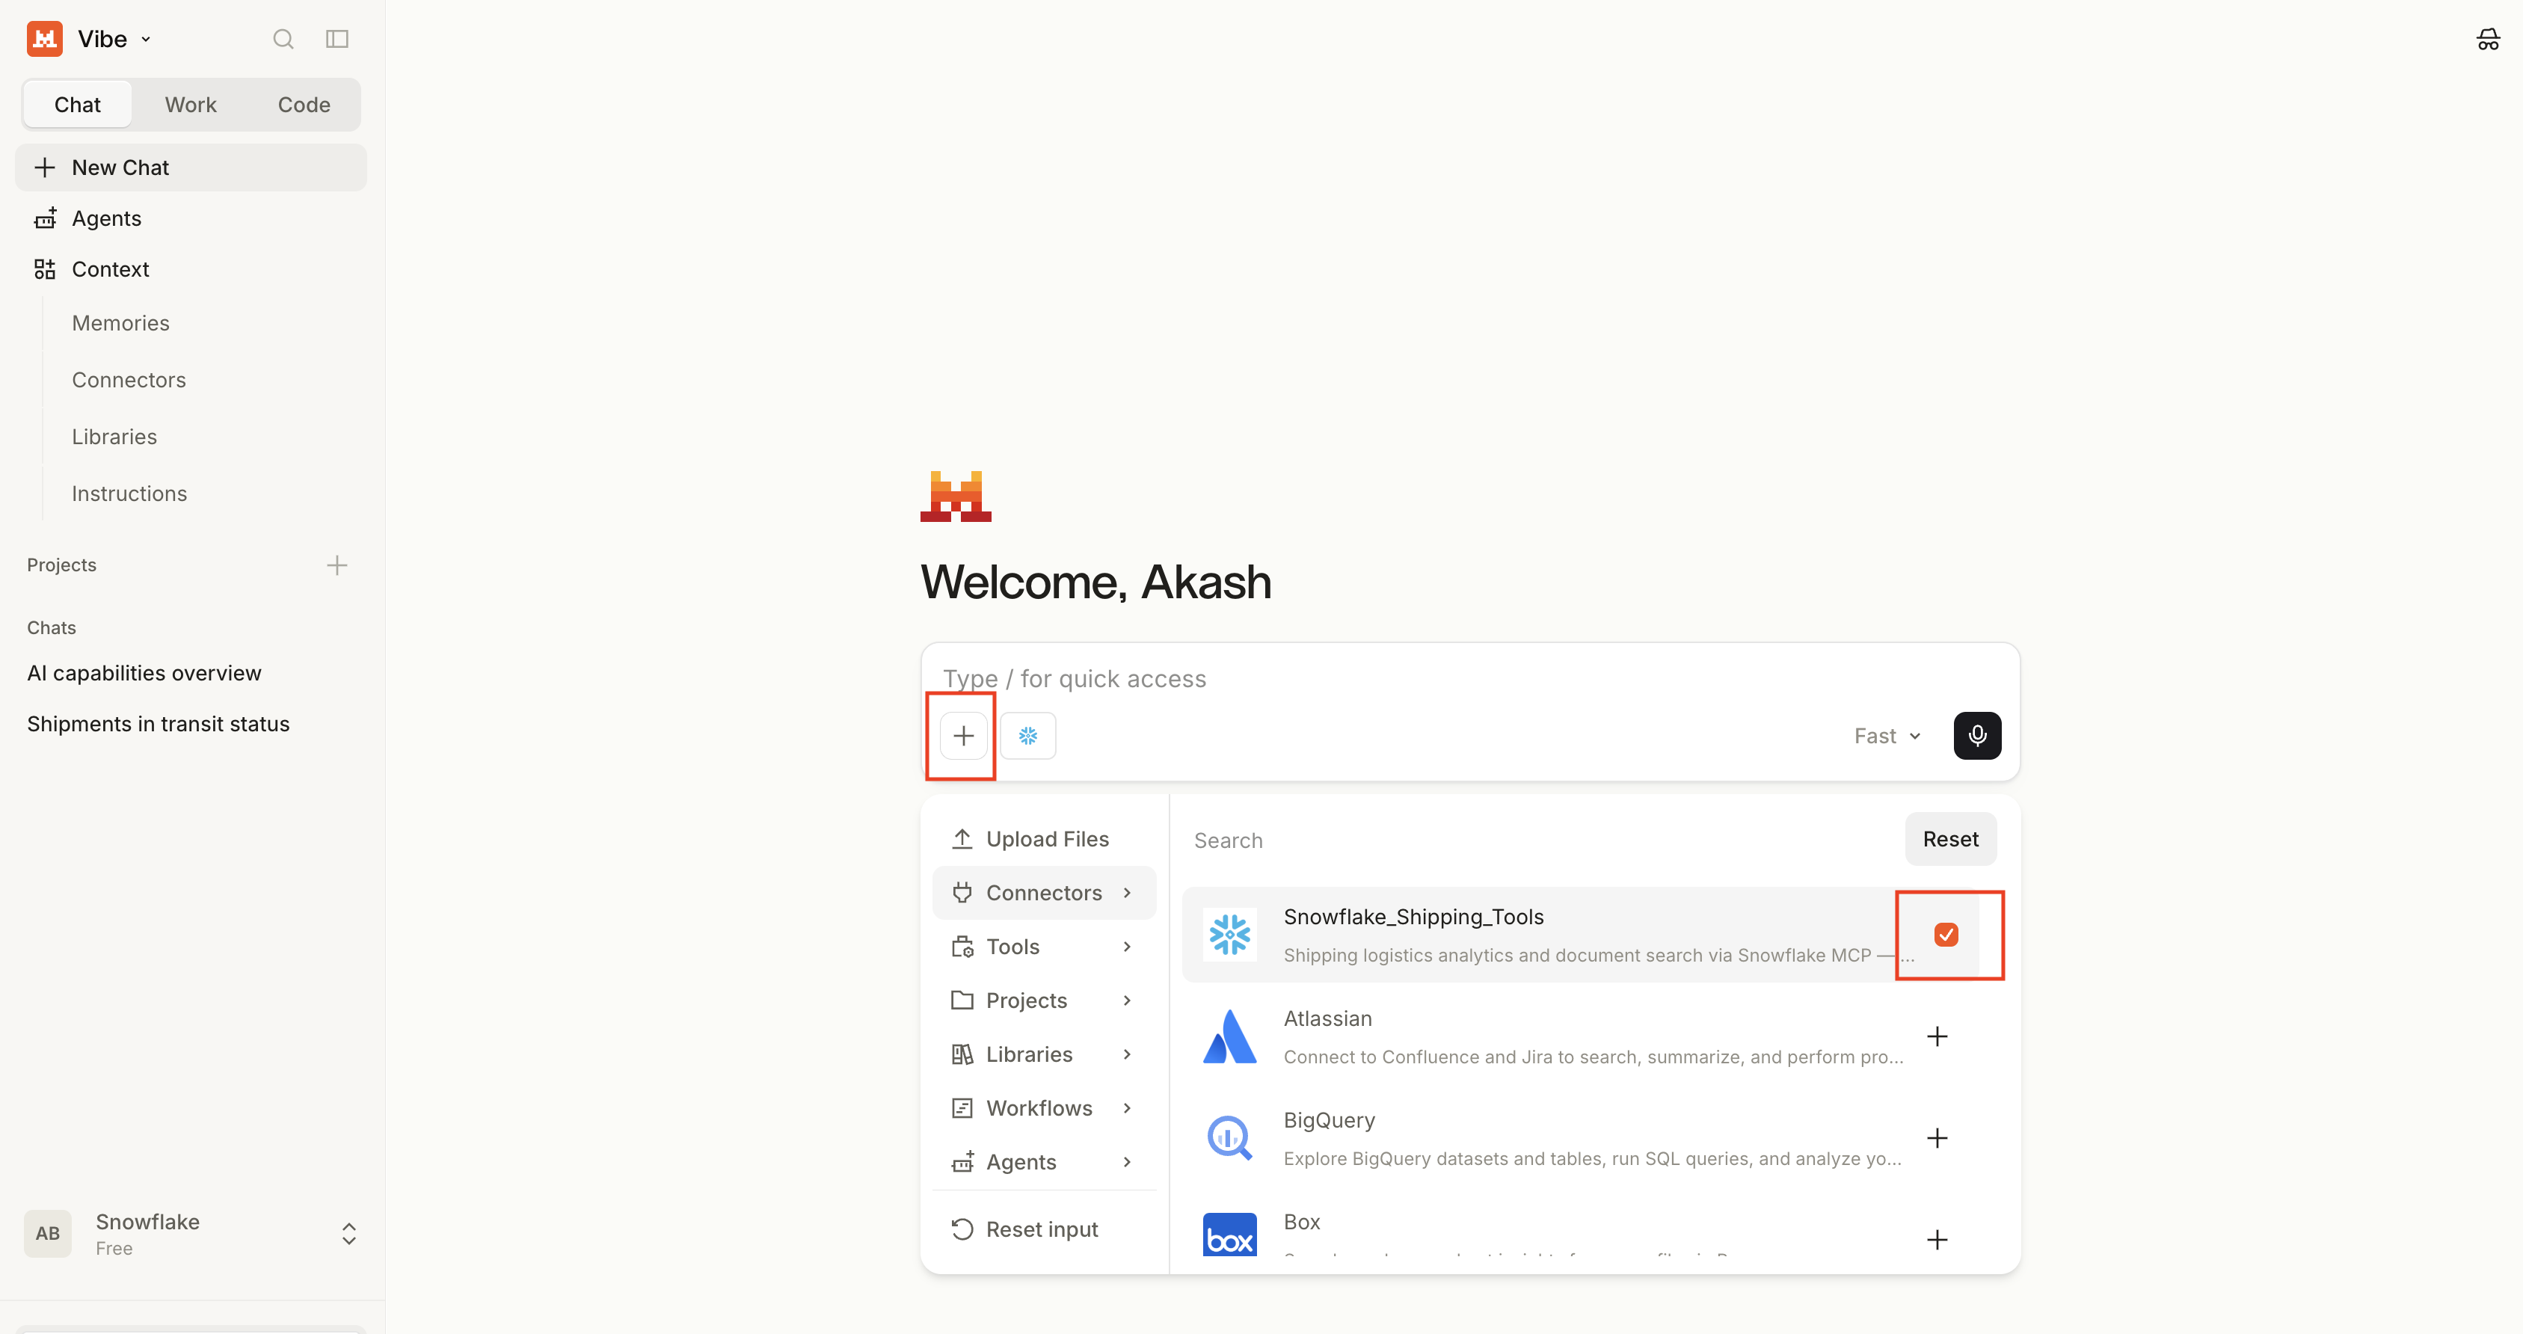Viewport: 2523px width, 1334px height.
Task: Expand the Agents submenu
Action: (x=1044, y=1163)
